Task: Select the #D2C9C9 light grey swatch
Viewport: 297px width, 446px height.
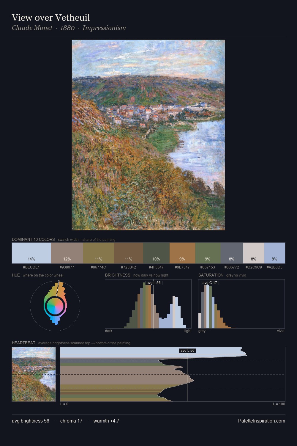Action: pyautogui.click(x=254, y=253)
